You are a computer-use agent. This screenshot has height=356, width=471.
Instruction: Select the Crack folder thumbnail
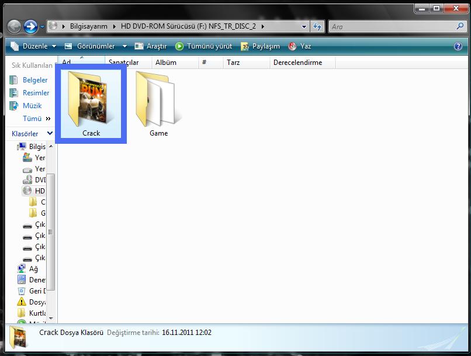coord(91,103)
